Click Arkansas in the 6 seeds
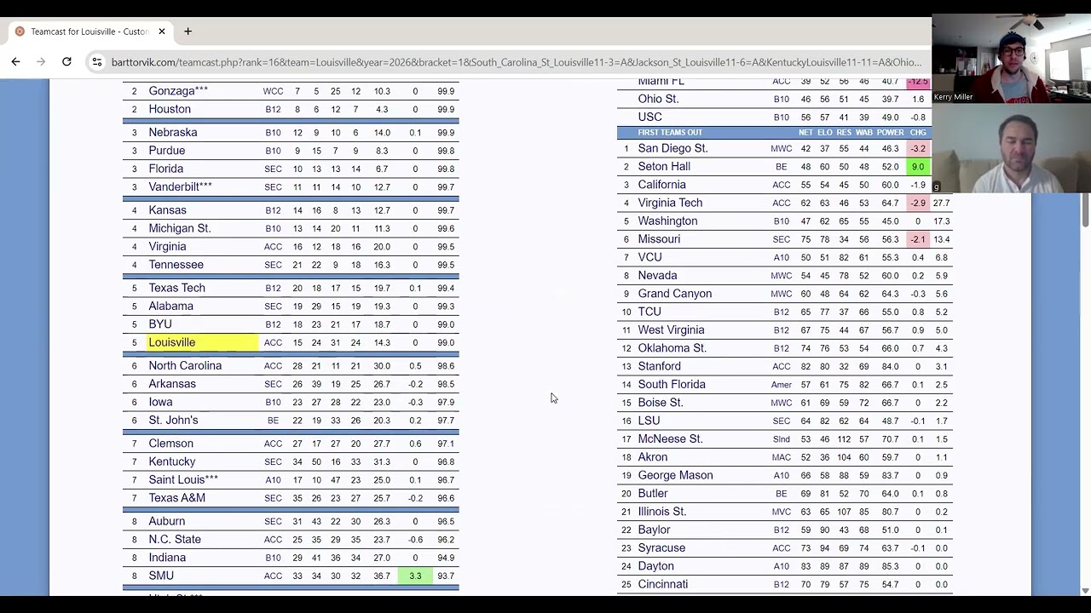This screenshot has width=1091, height=613. click(172, 384)
